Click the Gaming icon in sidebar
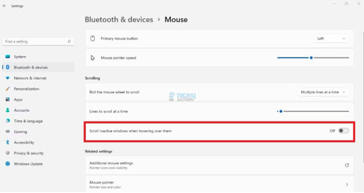The image size is (364, 193). point(8,131)
